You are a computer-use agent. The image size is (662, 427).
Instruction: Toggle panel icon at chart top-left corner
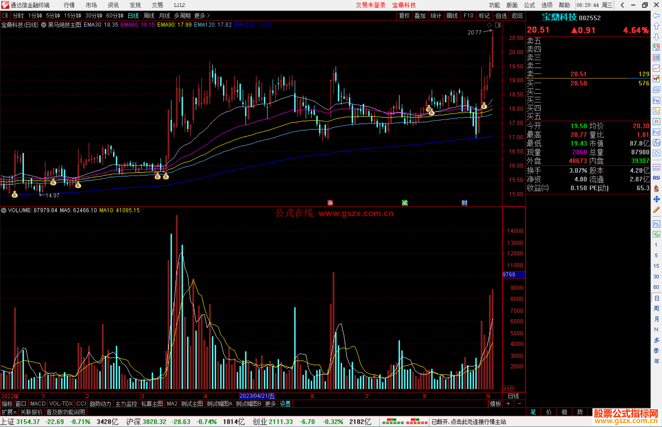(x=5, y=15)
